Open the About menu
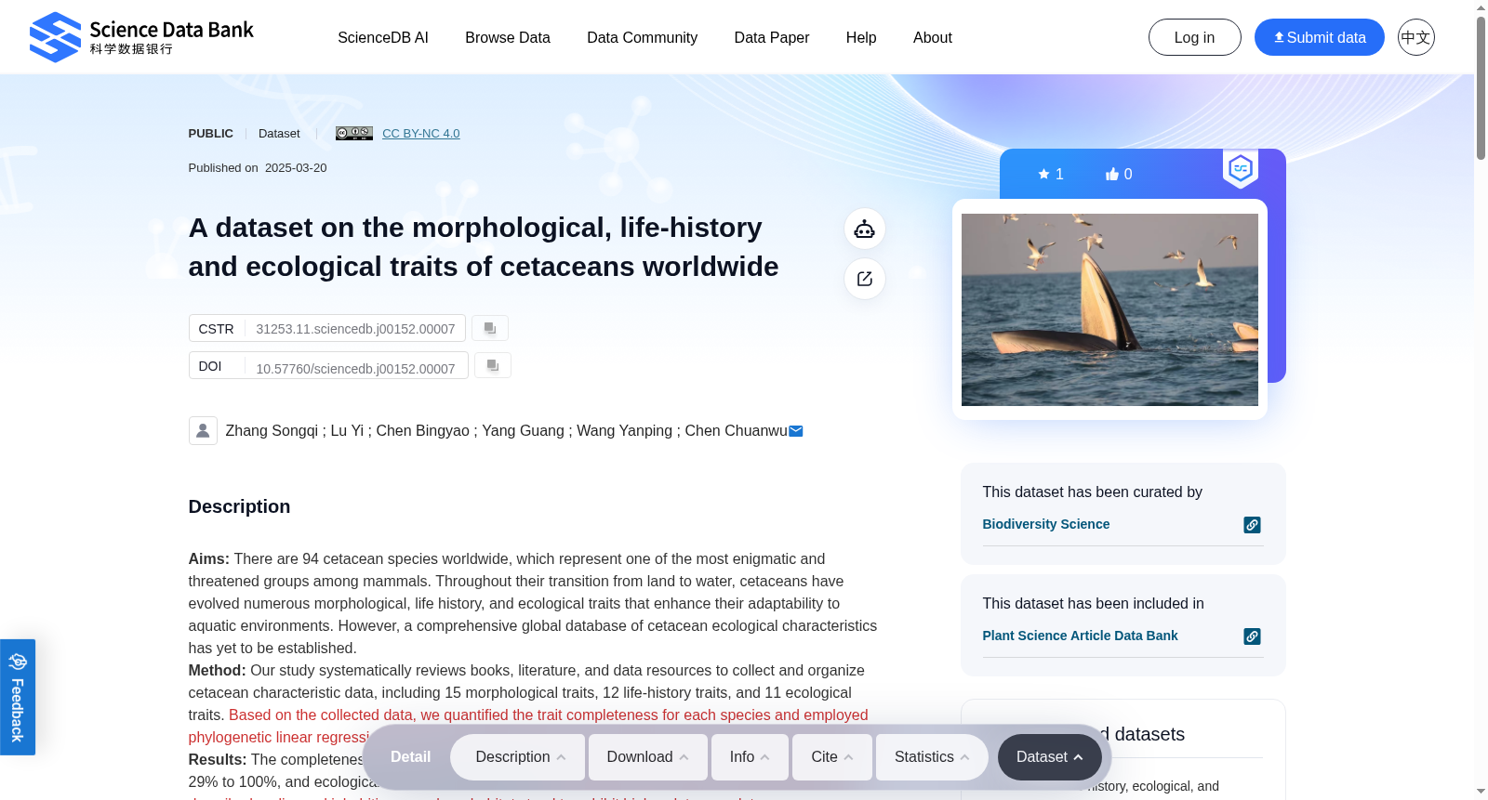Image resolution: width=1488 pixels, height=800 pixels. 933,37
